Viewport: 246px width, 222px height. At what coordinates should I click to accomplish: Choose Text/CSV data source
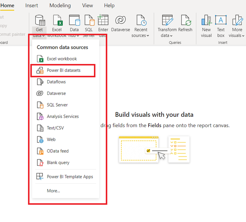click(x=66, y=128)
